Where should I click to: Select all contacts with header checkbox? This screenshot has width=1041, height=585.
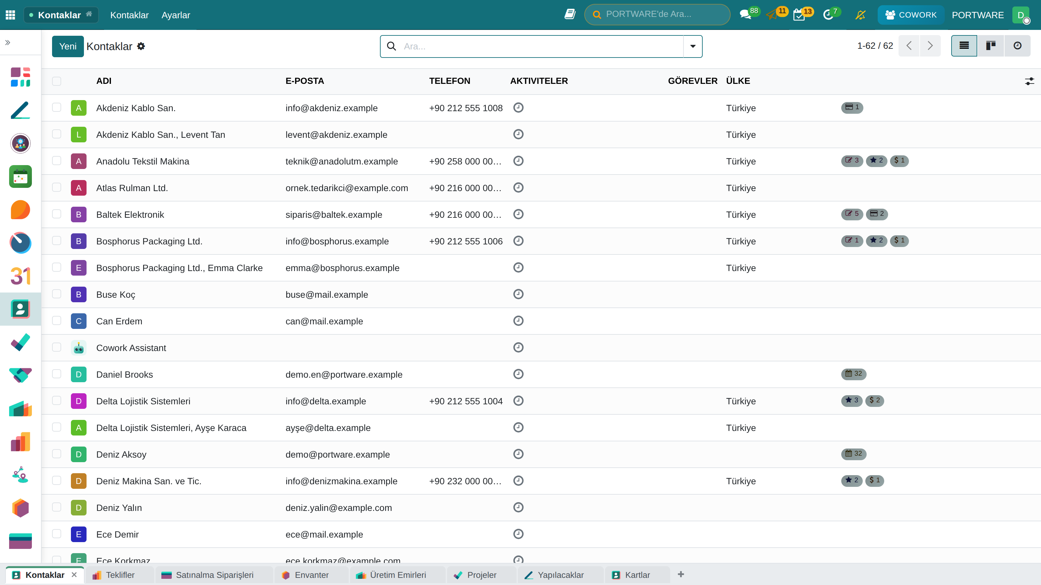tap(57, 81)
